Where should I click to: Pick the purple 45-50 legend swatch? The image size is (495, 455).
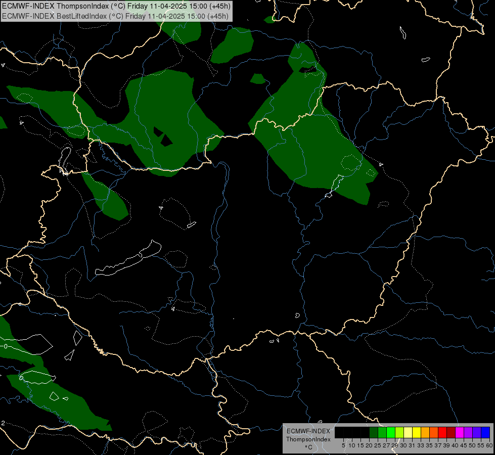tap(468, 432)
